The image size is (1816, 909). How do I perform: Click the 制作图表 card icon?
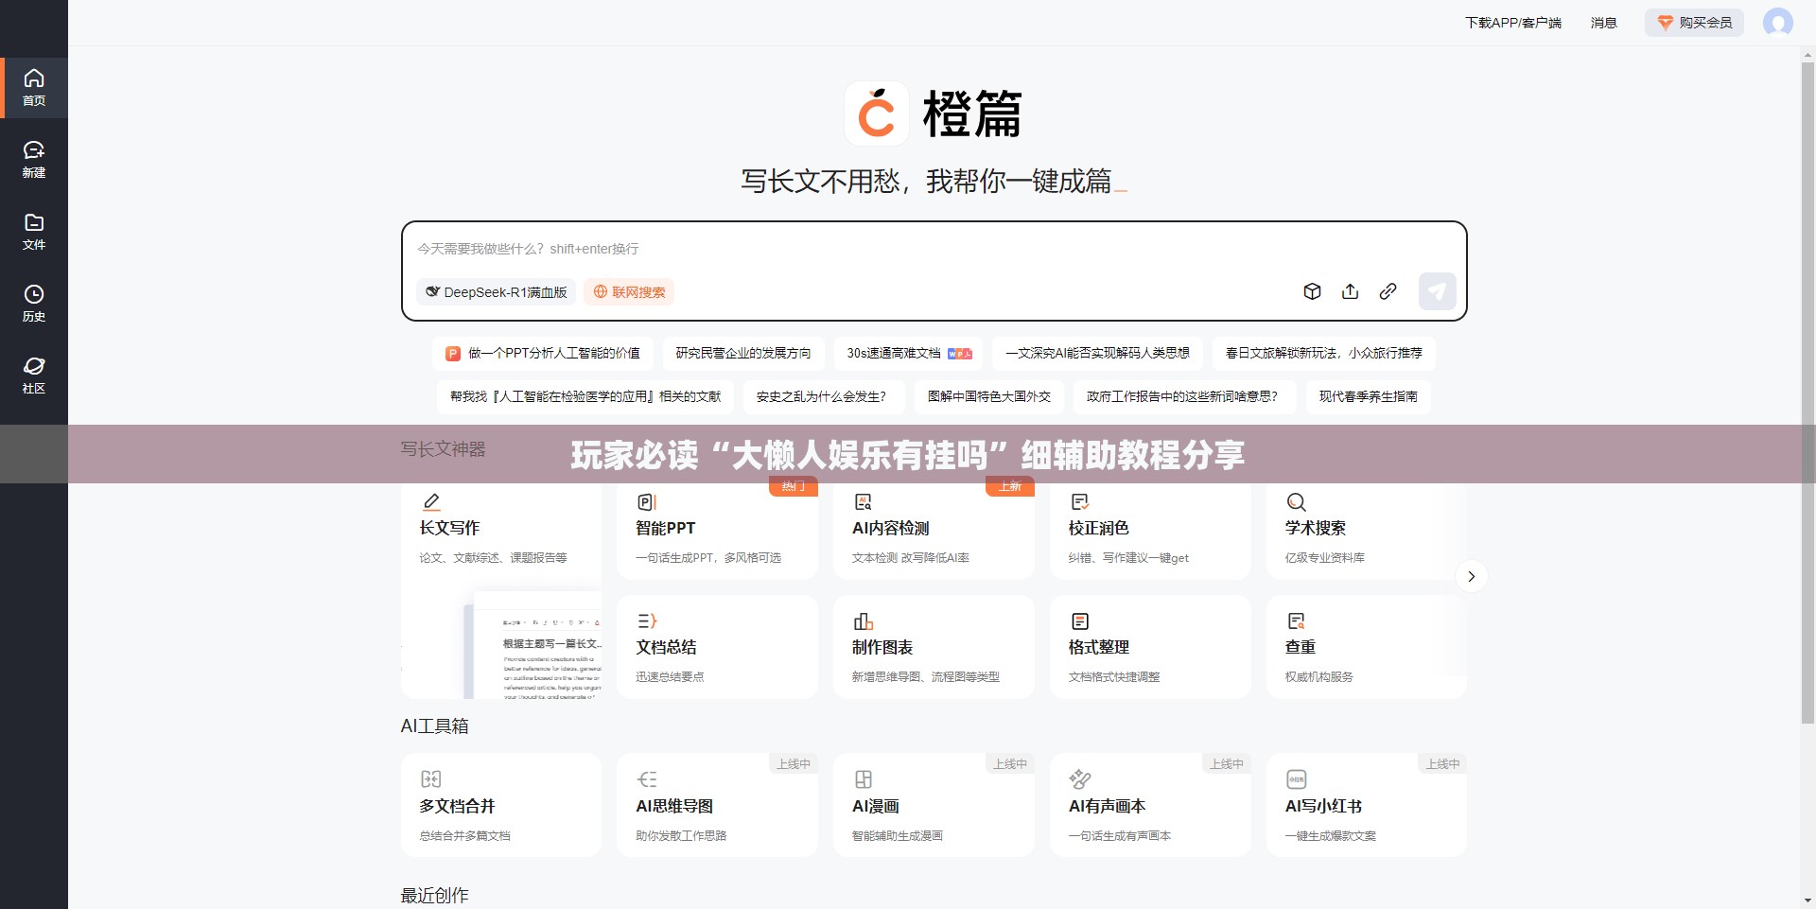point(864,621)
